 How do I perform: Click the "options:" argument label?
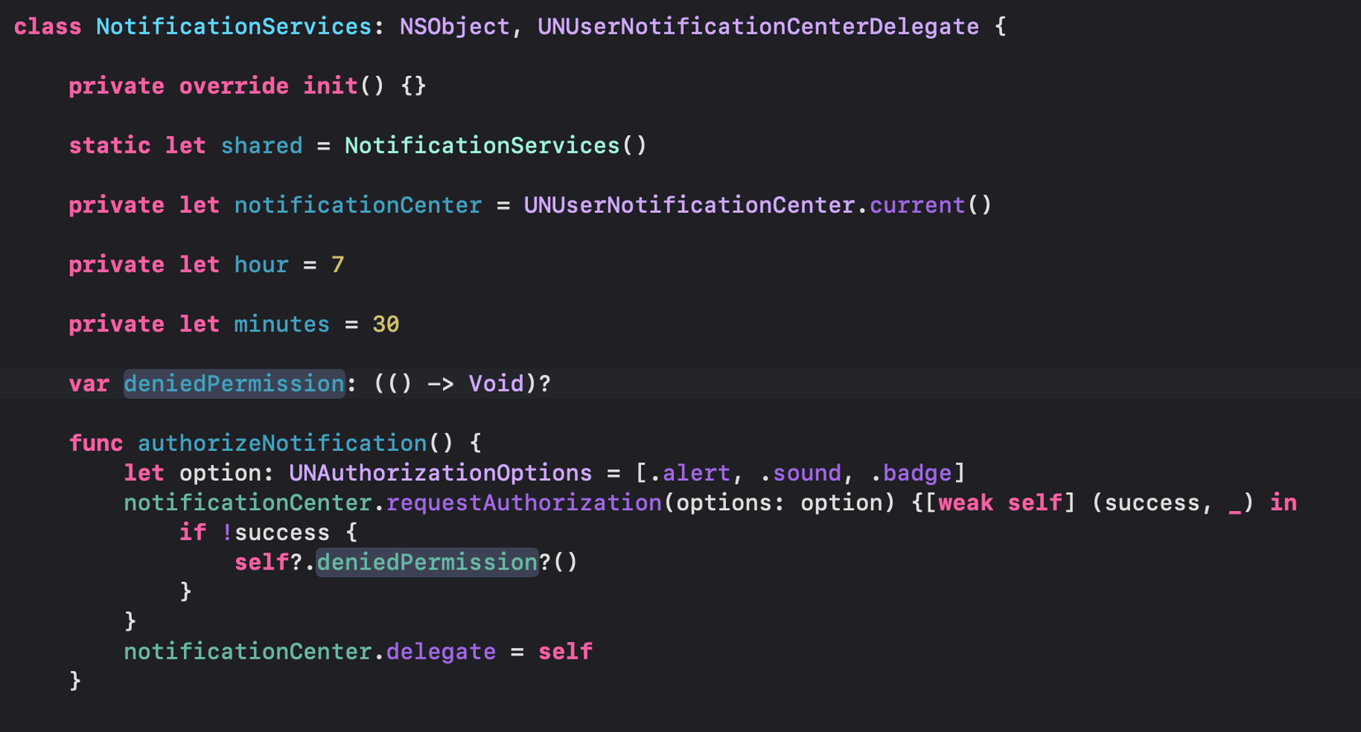pos(730,503)
